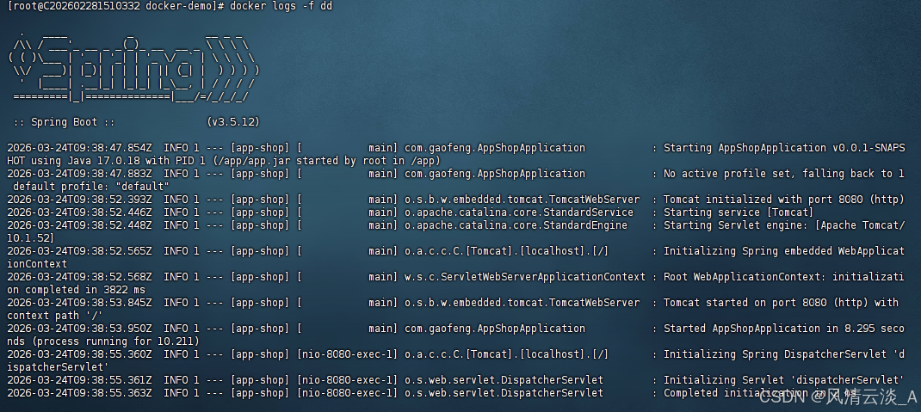
Task: Click 'o.s.b.w.embedded.tomcat.TomcatWebServer' logger in 52.393Z row
Action: (522, 200)
